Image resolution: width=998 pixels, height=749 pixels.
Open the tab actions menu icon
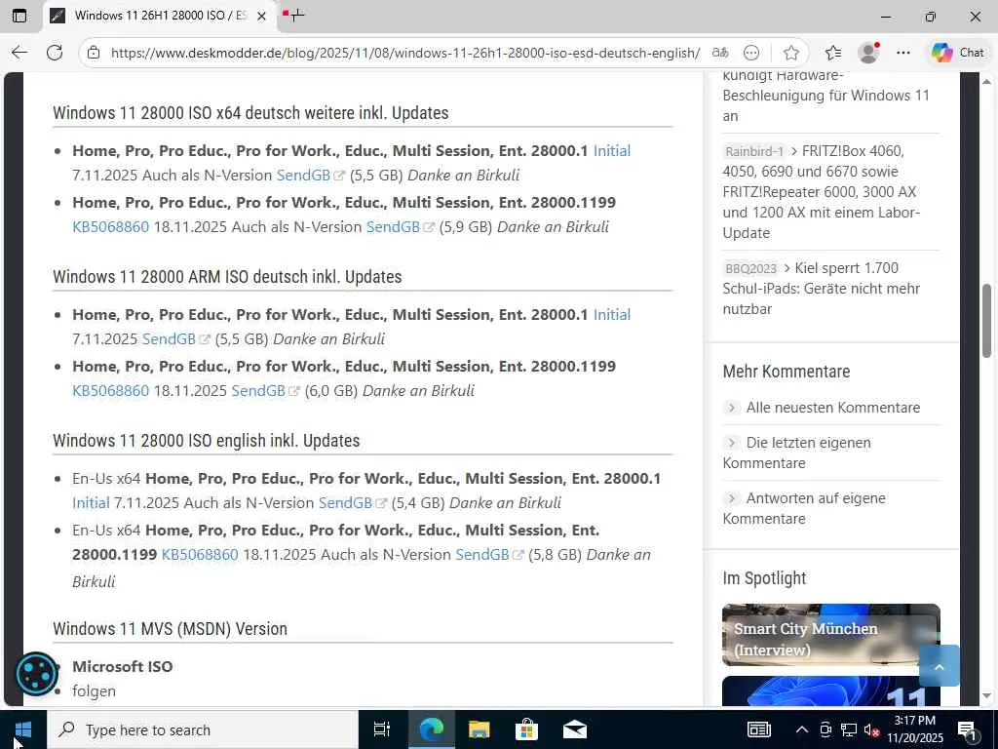[19, 16]
